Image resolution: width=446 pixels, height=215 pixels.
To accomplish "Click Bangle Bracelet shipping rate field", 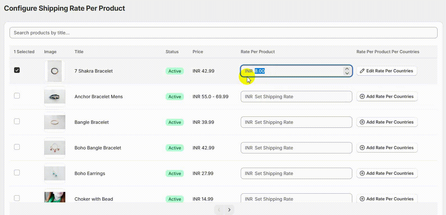I will pos(296,122).
